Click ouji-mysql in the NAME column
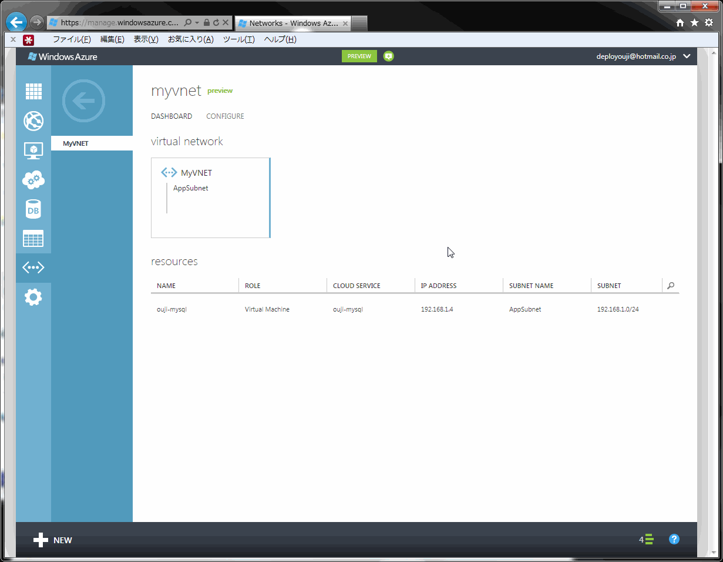Image resolution: width=723 pixels, height=562 pixels. [x=171, y=309]
